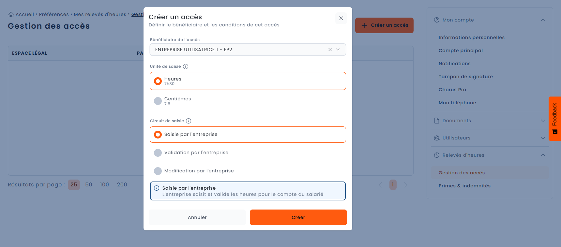This screenshot has height=247, width=561.
Task: Clear the selected bénéficiaire with the X icon
Action: pos(330,50)
